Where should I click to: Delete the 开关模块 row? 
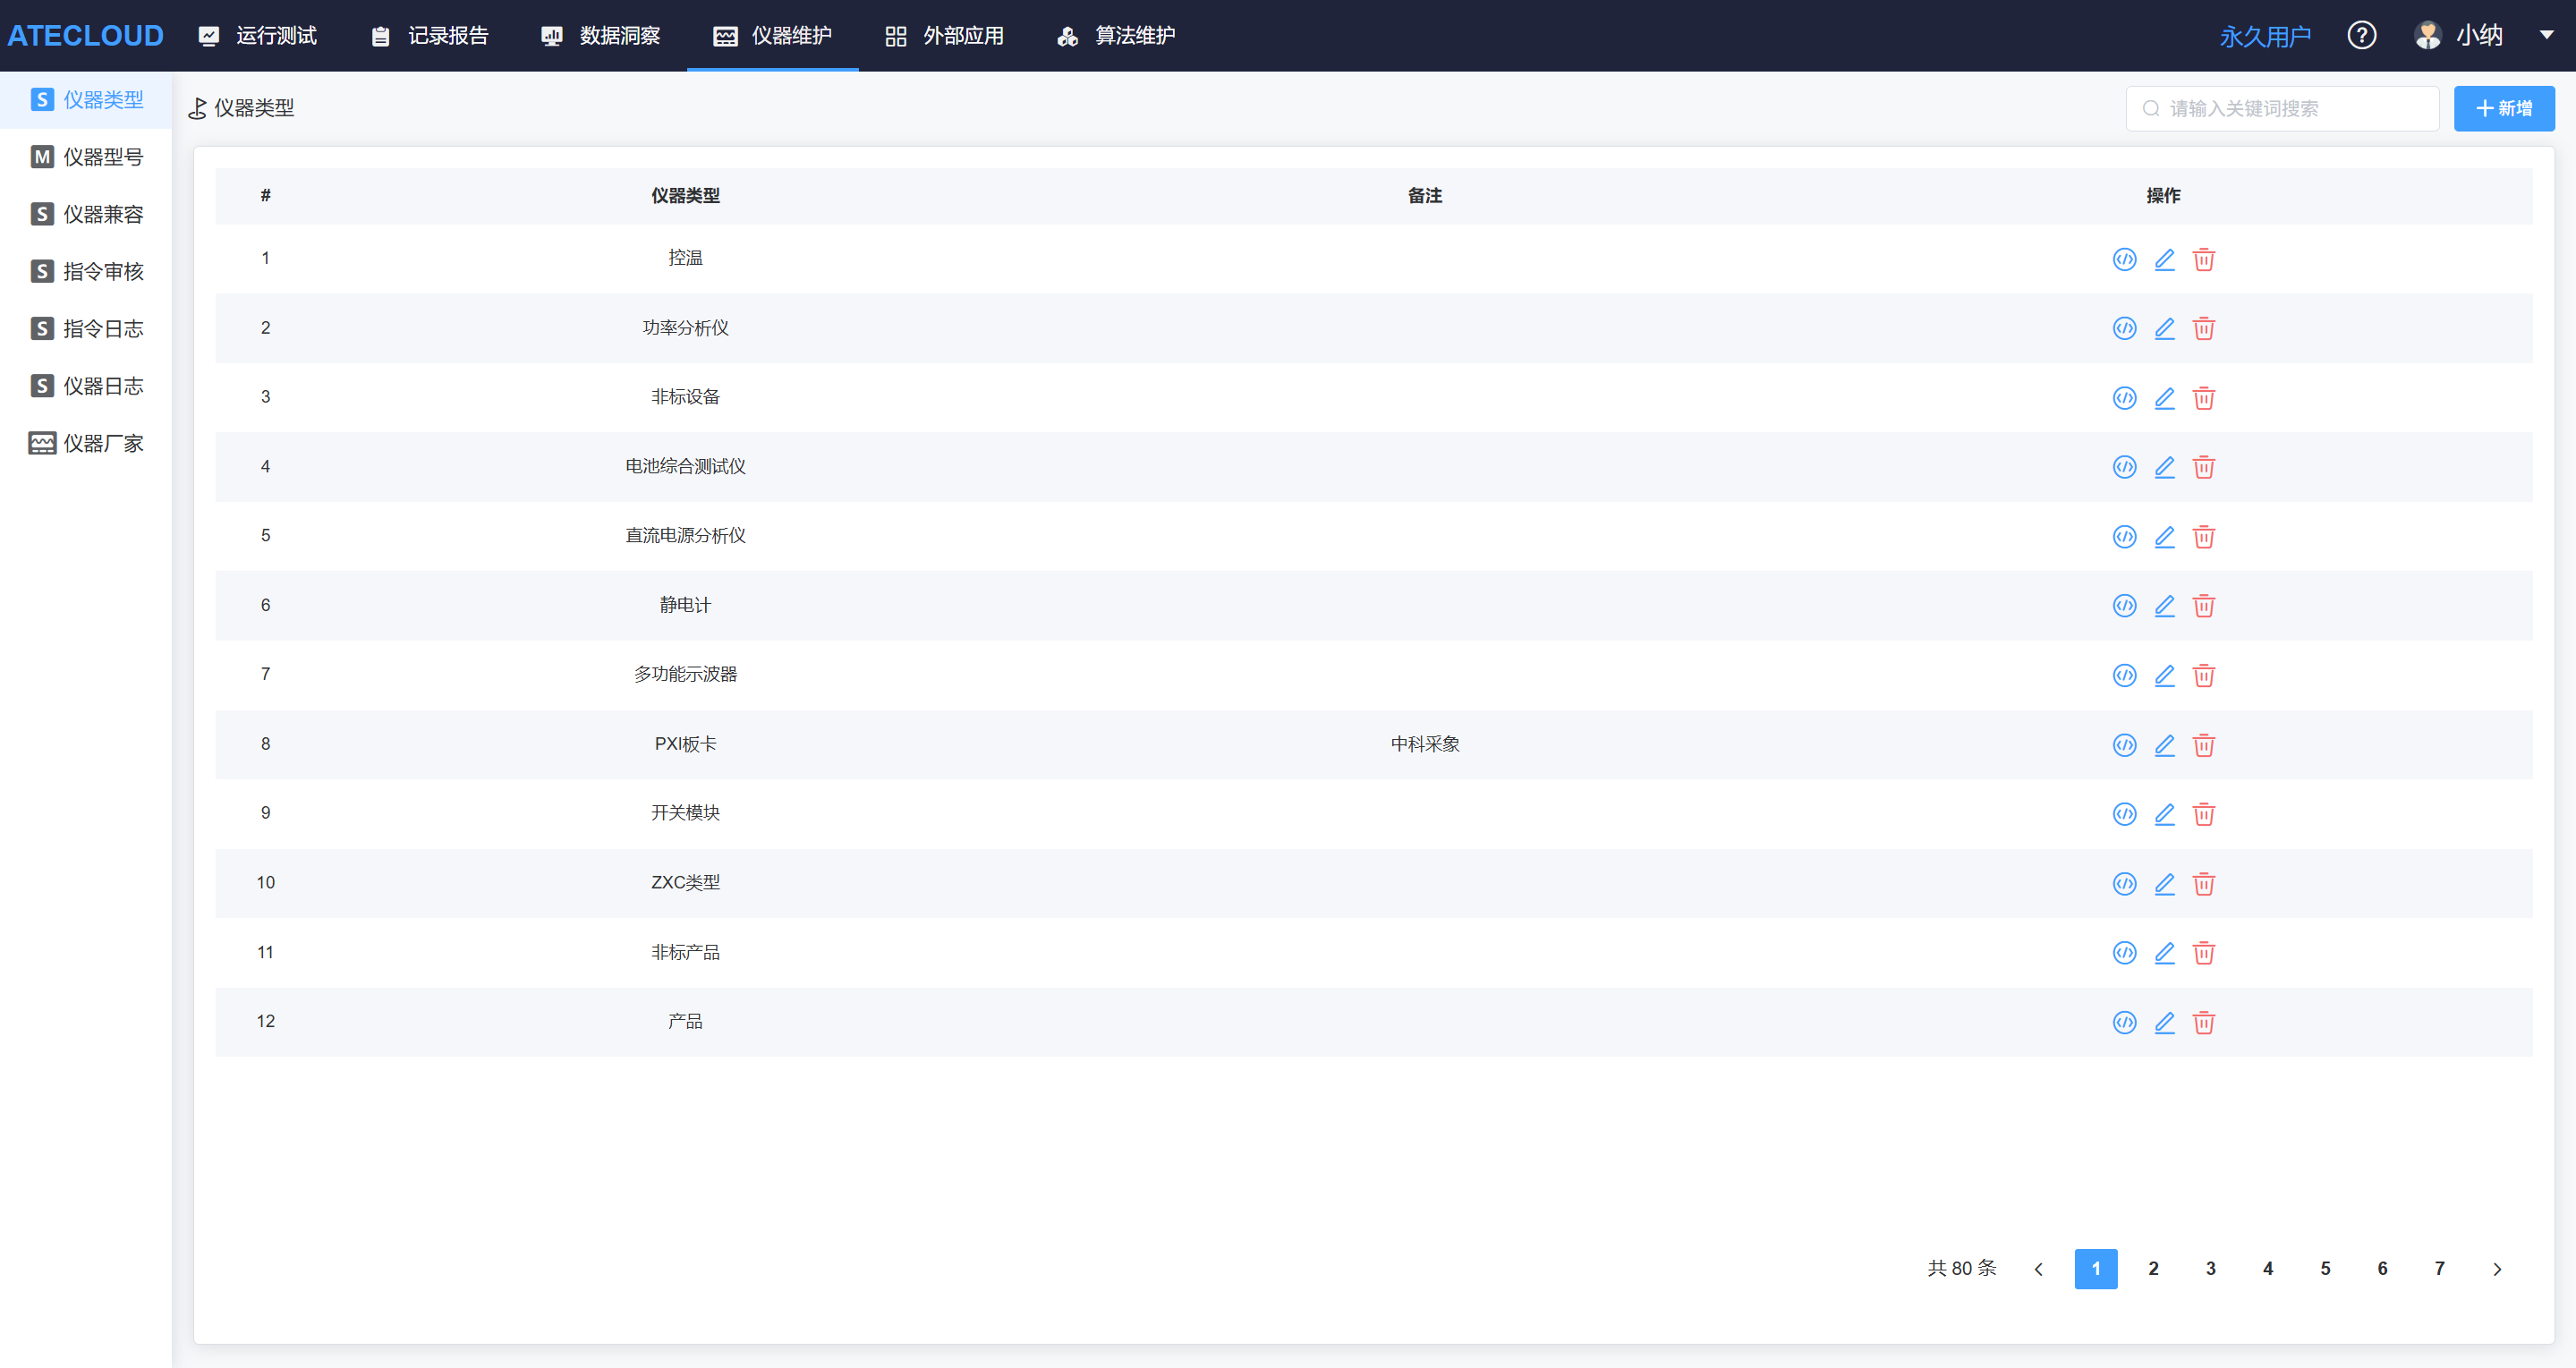pyautogui.click(x=2203, y=814)
